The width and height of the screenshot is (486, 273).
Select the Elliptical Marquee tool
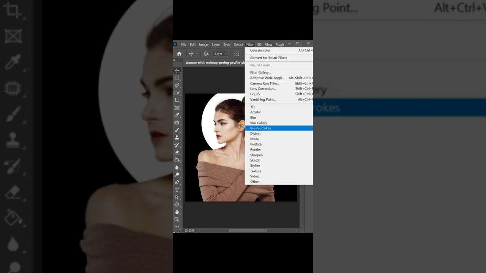tap(177, 78)
